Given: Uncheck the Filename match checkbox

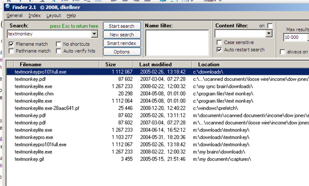Looking at the screenshot, I should click(11, 44).
